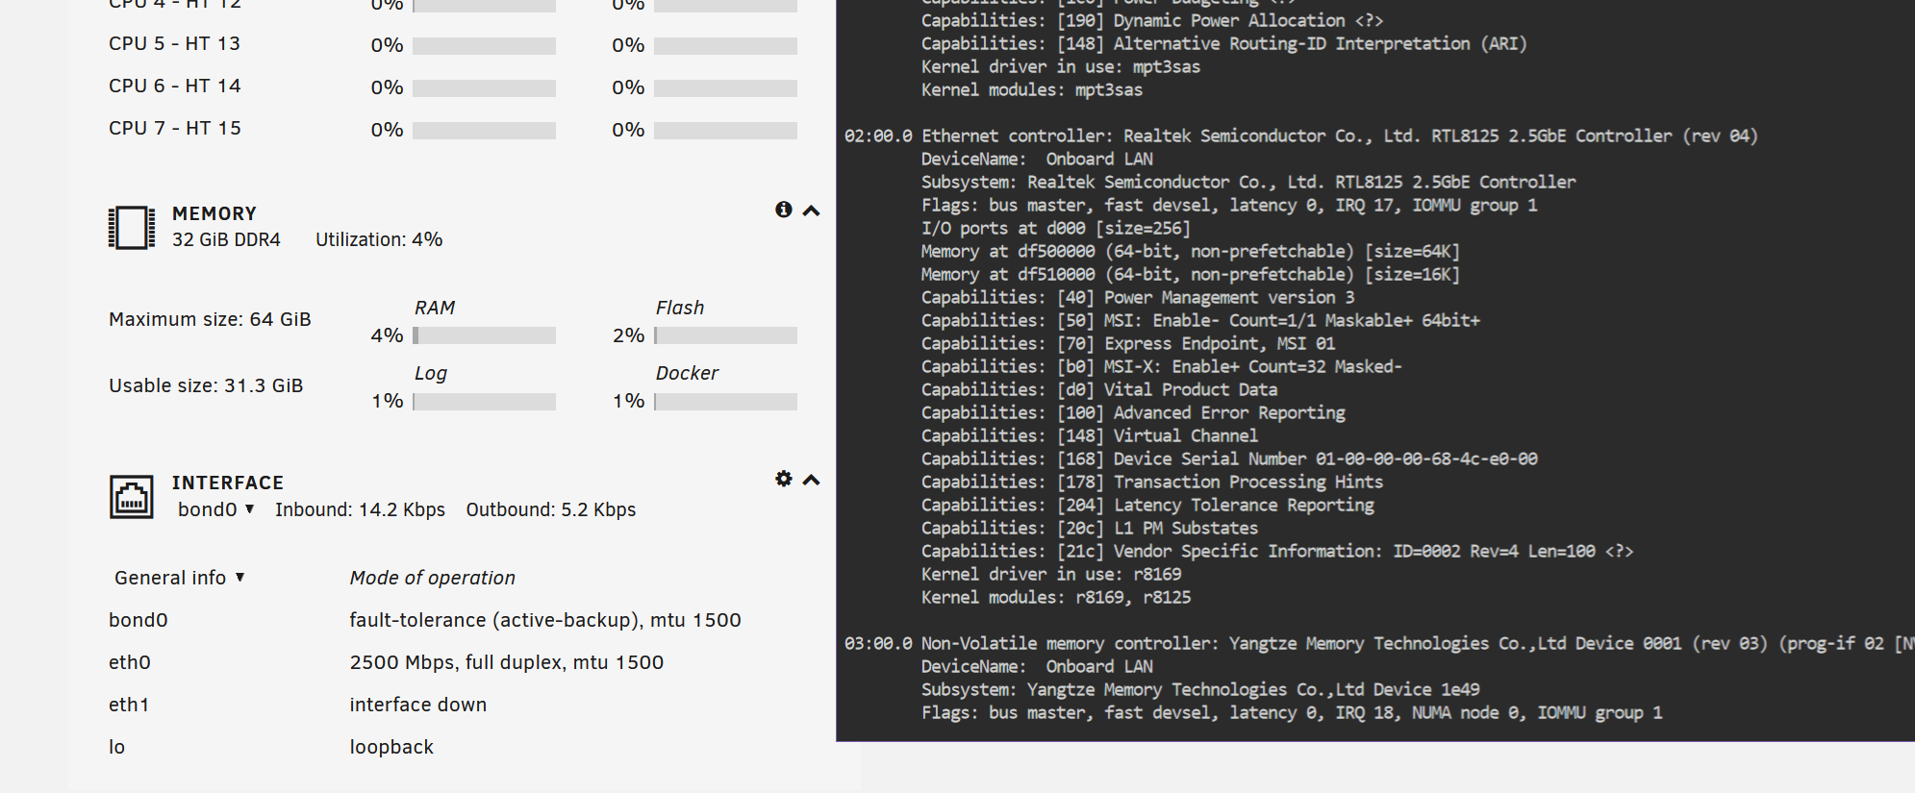Collapse the Interface section chevron
Screen dimensions: 1915x793
click(812, 480)
